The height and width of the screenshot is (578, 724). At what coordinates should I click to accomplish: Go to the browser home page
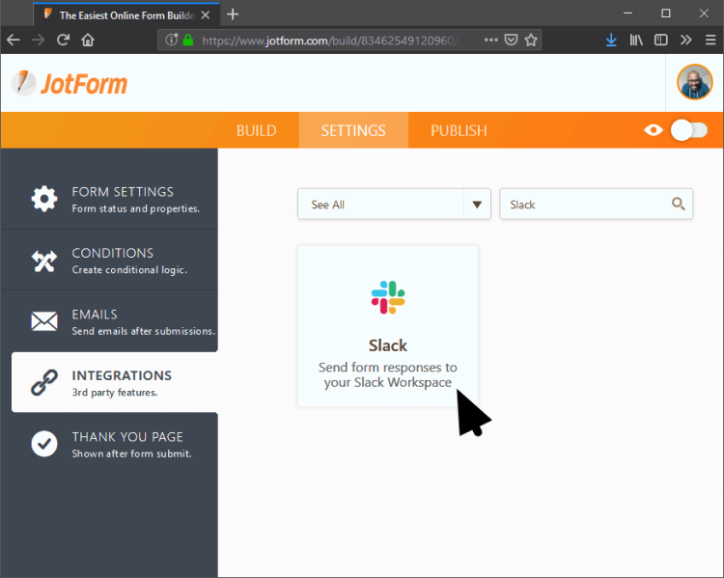[88, 41]
